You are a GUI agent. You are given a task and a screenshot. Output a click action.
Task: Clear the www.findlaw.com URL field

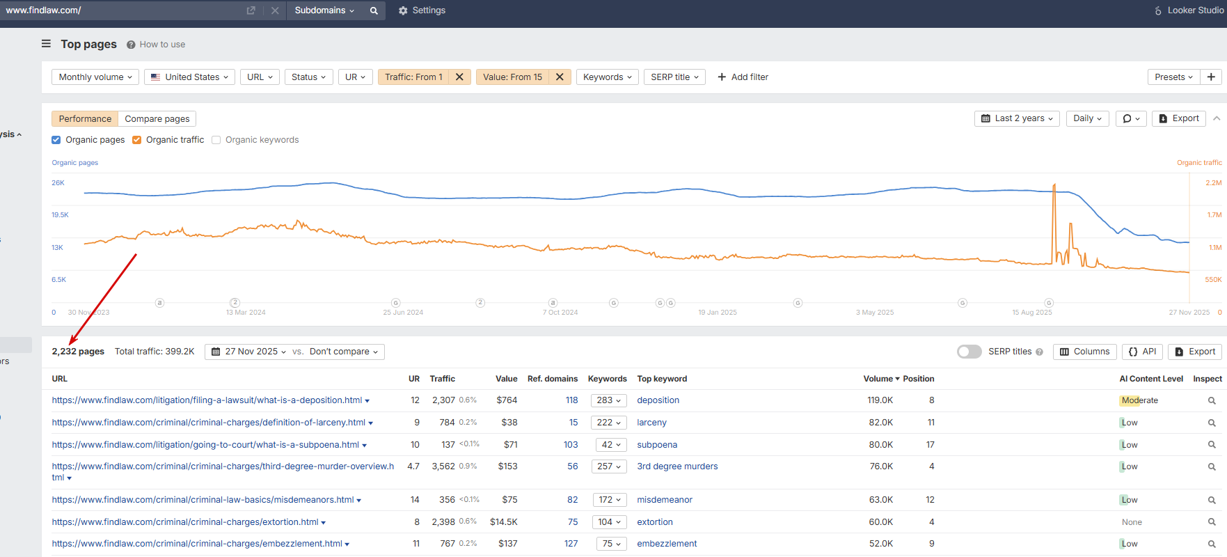pos(275,10)
